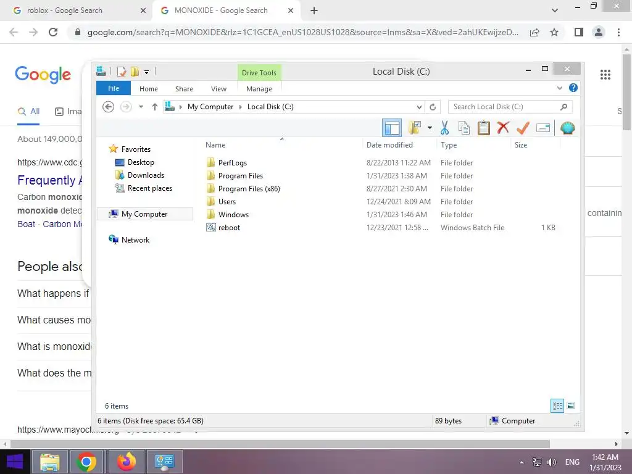The image size is (632, 474).
Task: Expand the arrow before My Computer breadcrumb
Action: coord(181,107)
